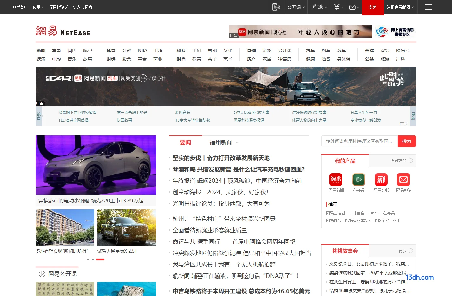Open the hamburger menu in top bar

428,7
